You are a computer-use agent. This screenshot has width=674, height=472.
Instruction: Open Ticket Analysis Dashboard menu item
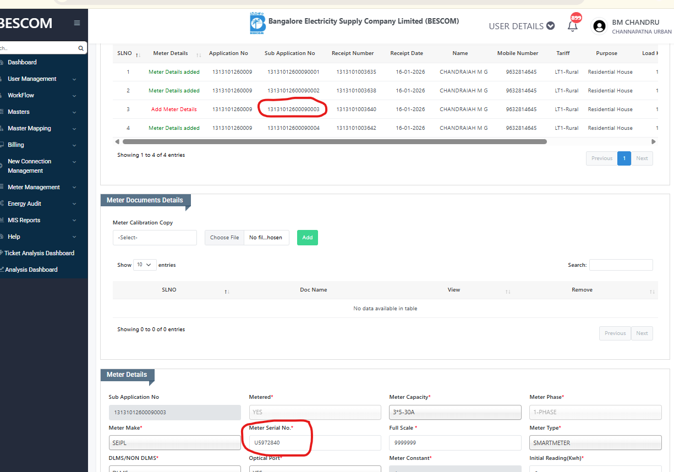click(39, 254)
